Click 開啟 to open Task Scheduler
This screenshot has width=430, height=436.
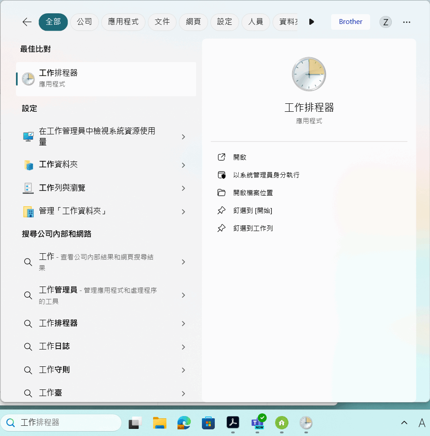click(240, 157)
